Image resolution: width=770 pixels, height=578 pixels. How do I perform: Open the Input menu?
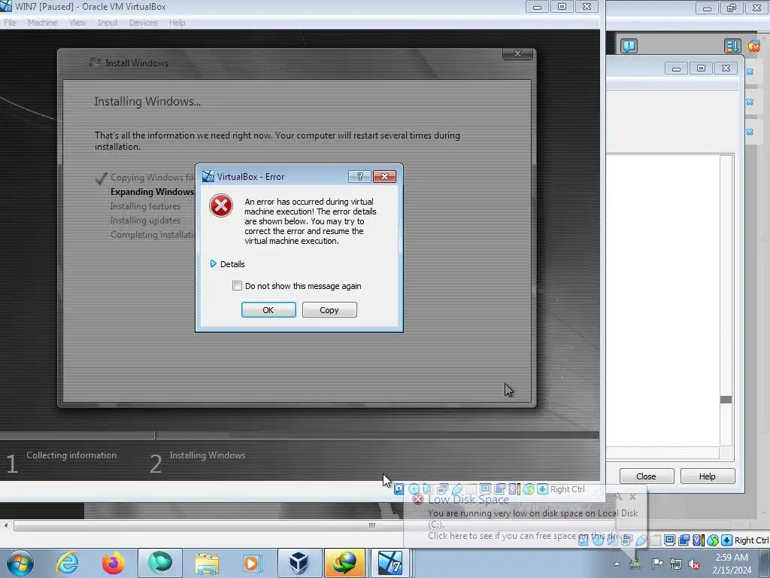pos(108,23)
